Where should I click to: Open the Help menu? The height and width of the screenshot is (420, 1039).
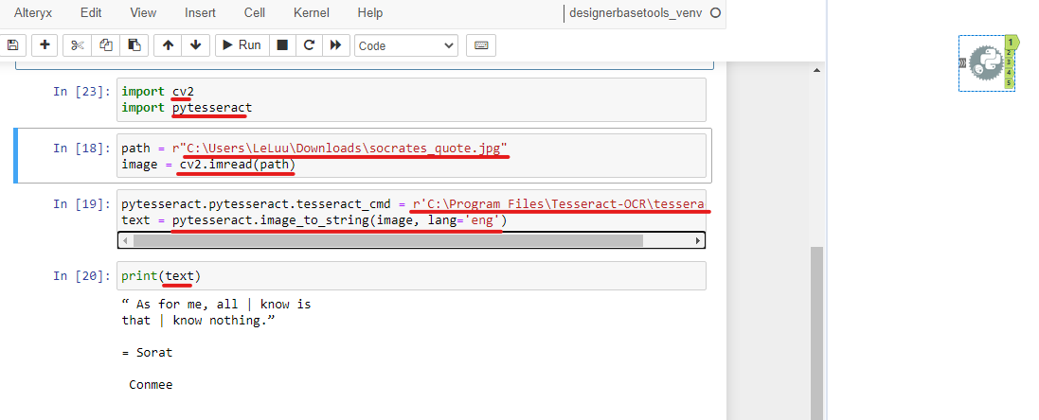[x=369, y=12]
